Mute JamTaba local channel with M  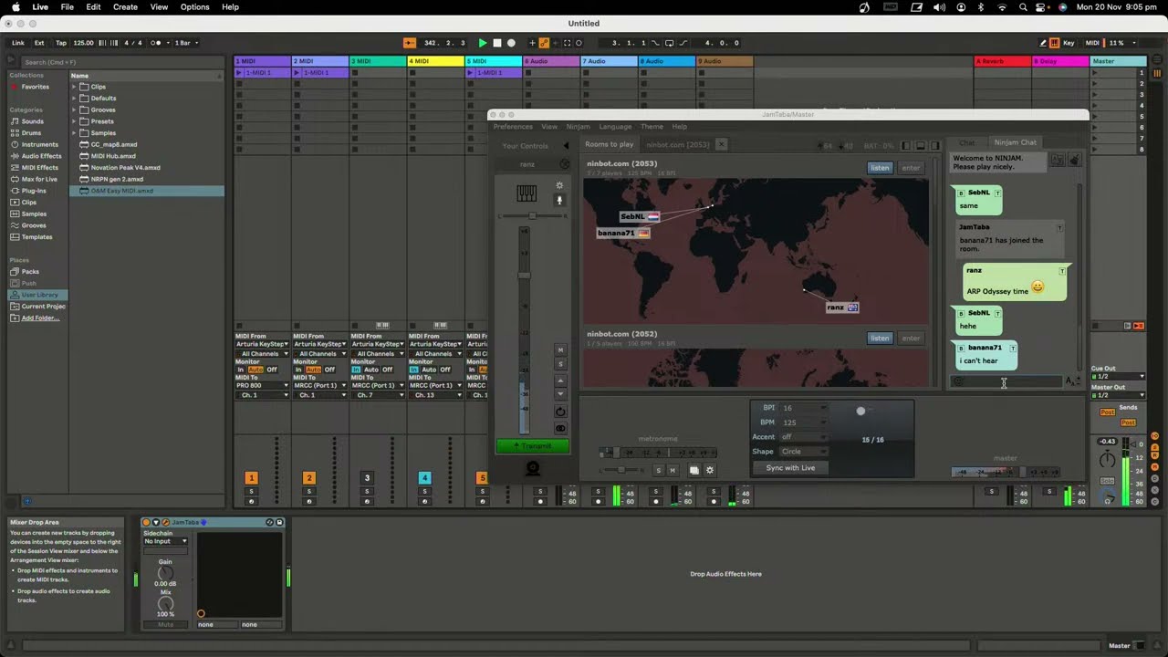(560, 350)
